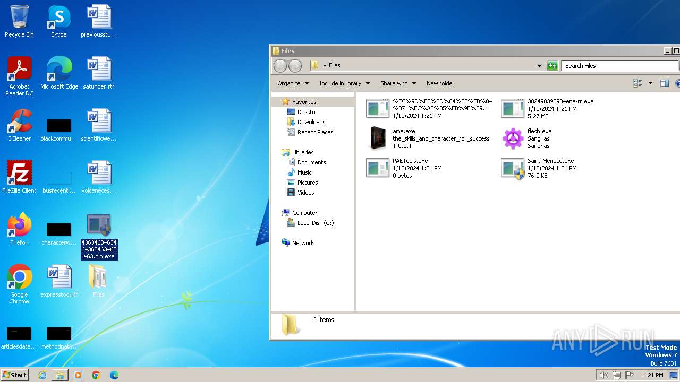Screen dimensions: 680x382
Task: Open Pictures library in navigation pane
Action: (x=308, y=183)
